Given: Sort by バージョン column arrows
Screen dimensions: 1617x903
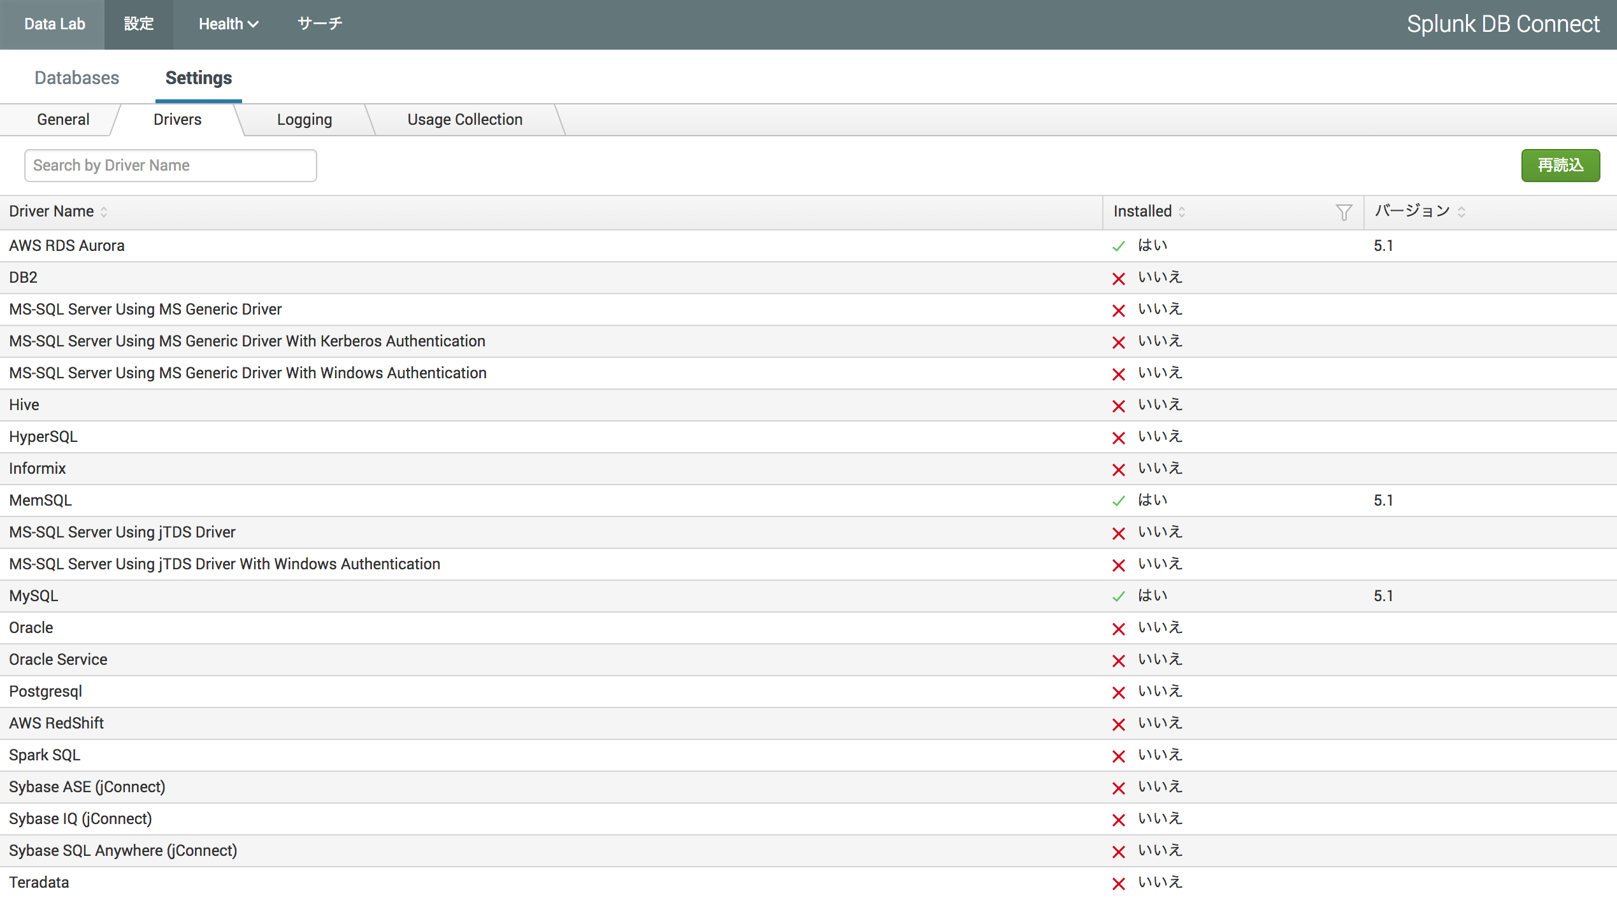Looking at the screenshot, I should 1462,212.
